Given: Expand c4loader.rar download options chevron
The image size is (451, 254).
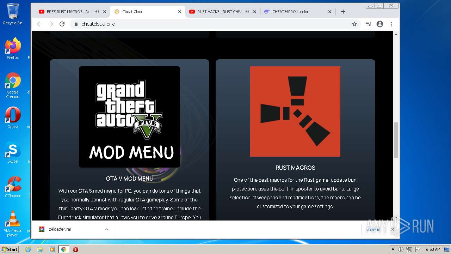Looking at the screenshot, I should click(x=106, y=229).
